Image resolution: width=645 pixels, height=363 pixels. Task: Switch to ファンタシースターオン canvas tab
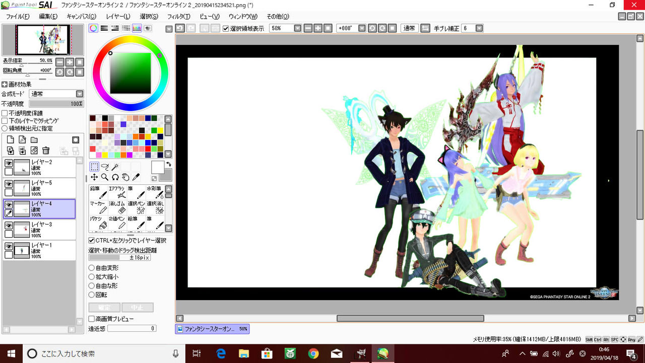(212, 329)
